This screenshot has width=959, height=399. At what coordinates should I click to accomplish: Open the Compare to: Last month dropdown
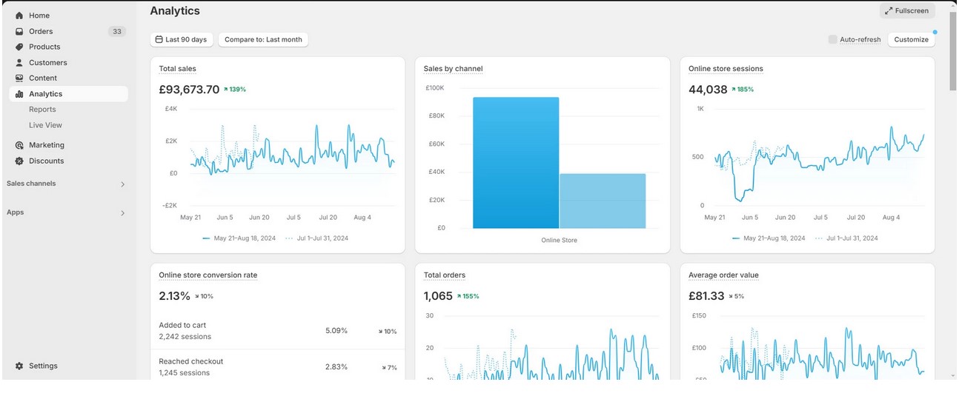[x=263, y=39]
